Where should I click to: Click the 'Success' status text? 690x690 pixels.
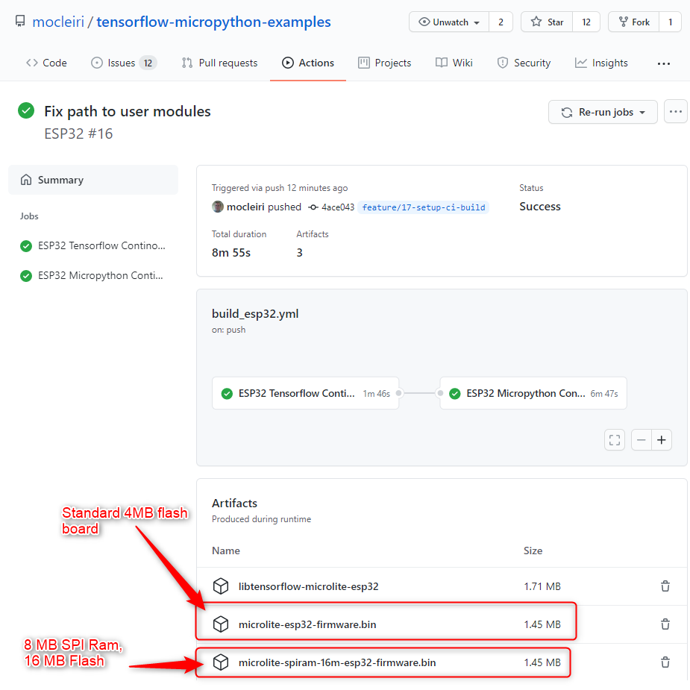click(540, 207)
